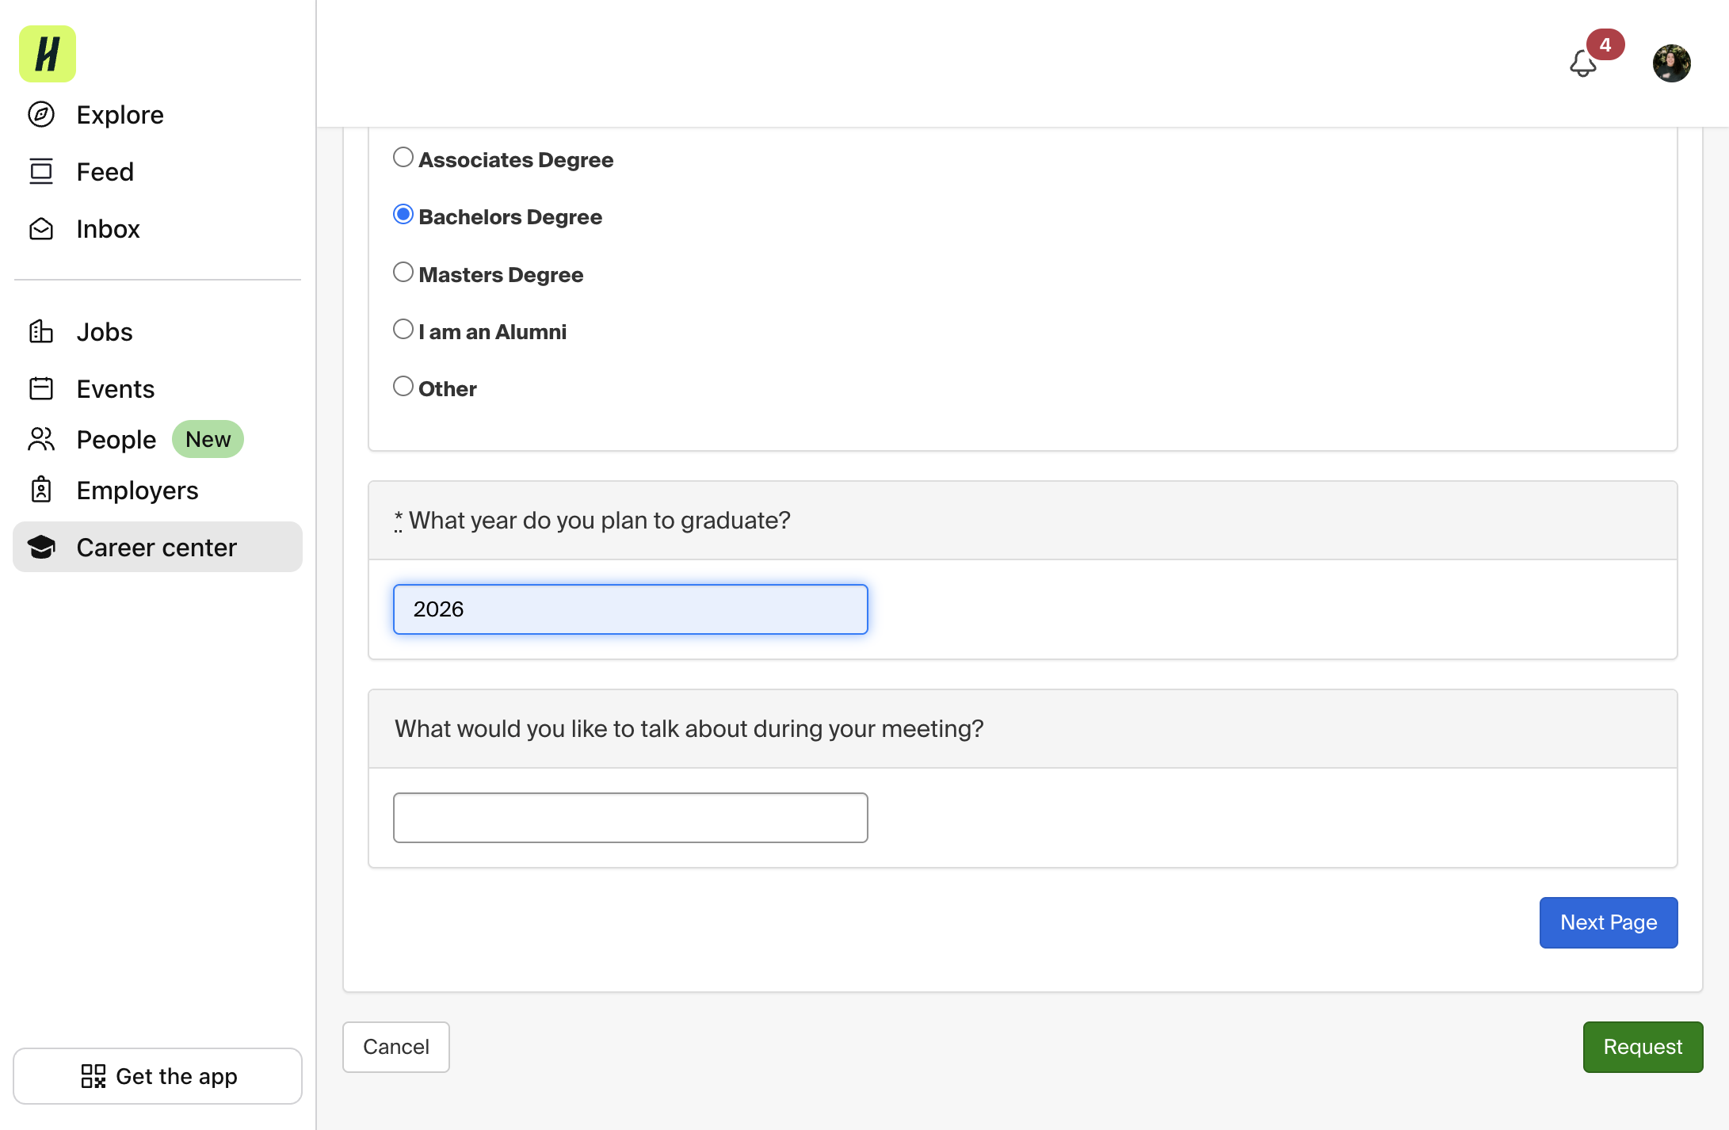The width and height of the screenshot is (1729, 1130).
Task: Click the Events calendar icon
Action: [41, 388]
